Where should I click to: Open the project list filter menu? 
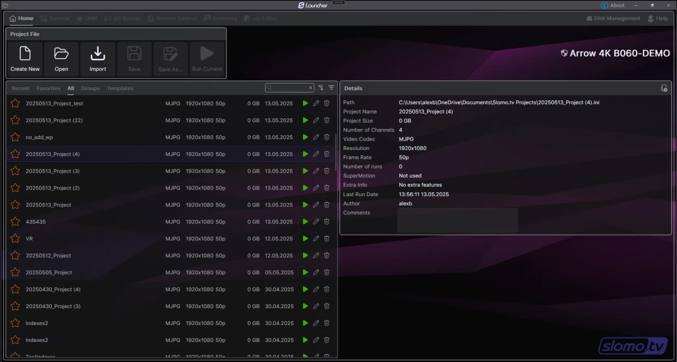332,88
